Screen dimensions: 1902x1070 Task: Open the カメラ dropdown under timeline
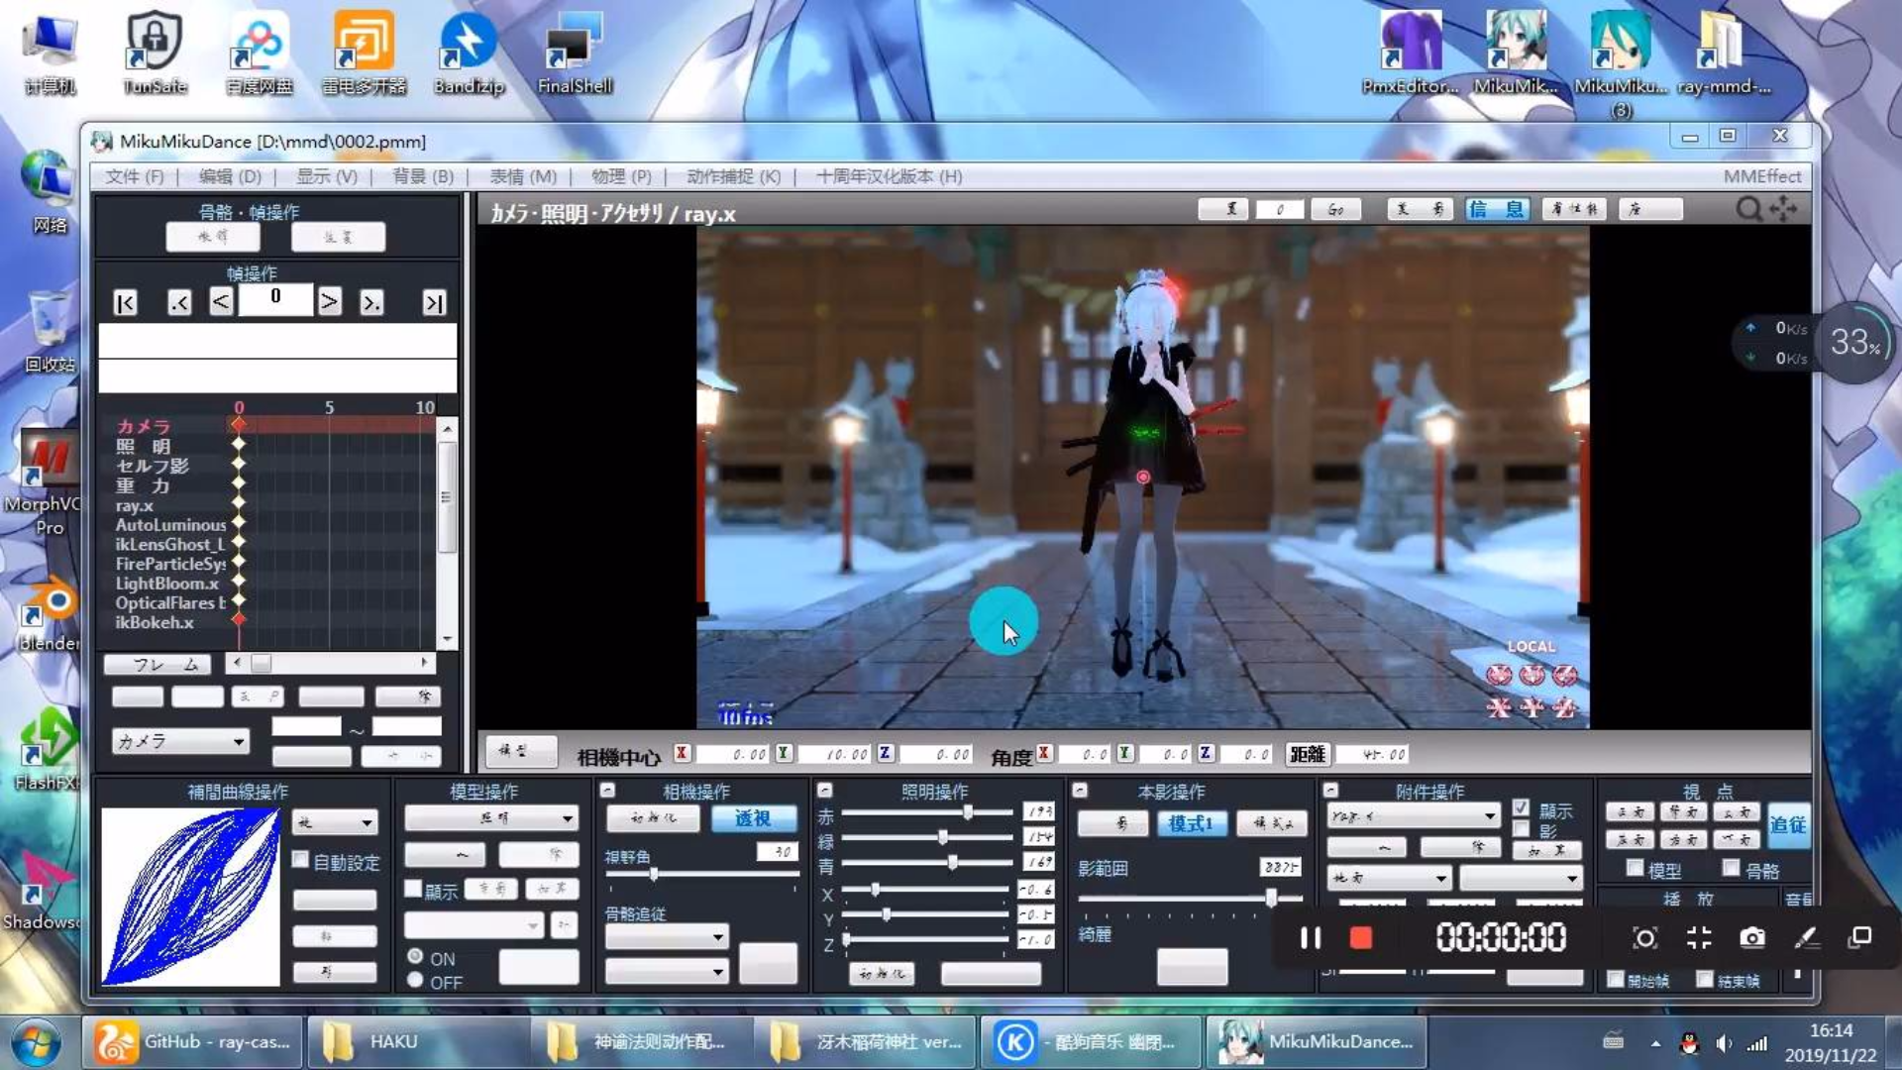click(180, 741)
